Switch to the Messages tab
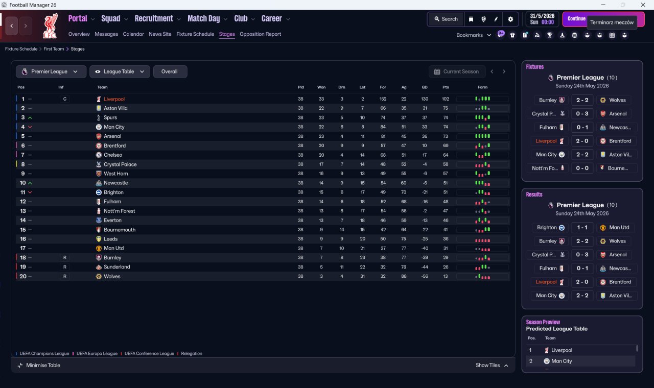 tap(106, 34)
